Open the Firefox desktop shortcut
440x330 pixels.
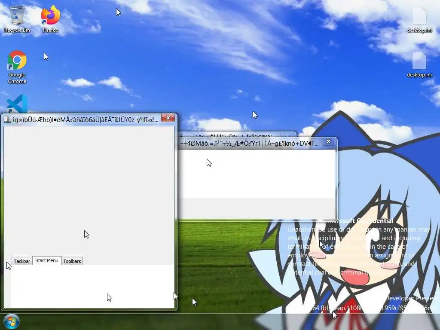point(51,19)
